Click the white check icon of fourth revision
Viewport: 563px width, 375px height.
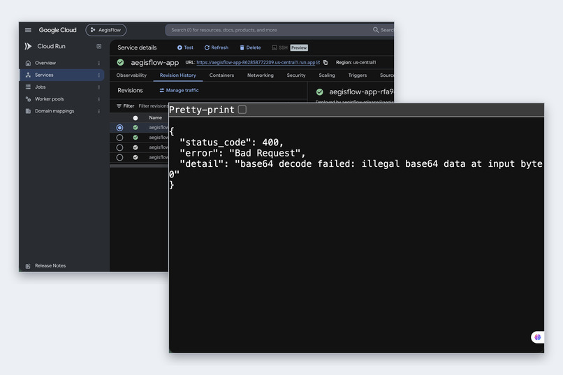(x=136, y=158)
